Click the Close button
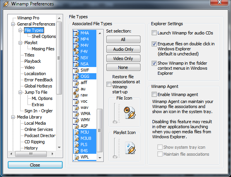Screen dimensions: 231x177 [35, 165]
